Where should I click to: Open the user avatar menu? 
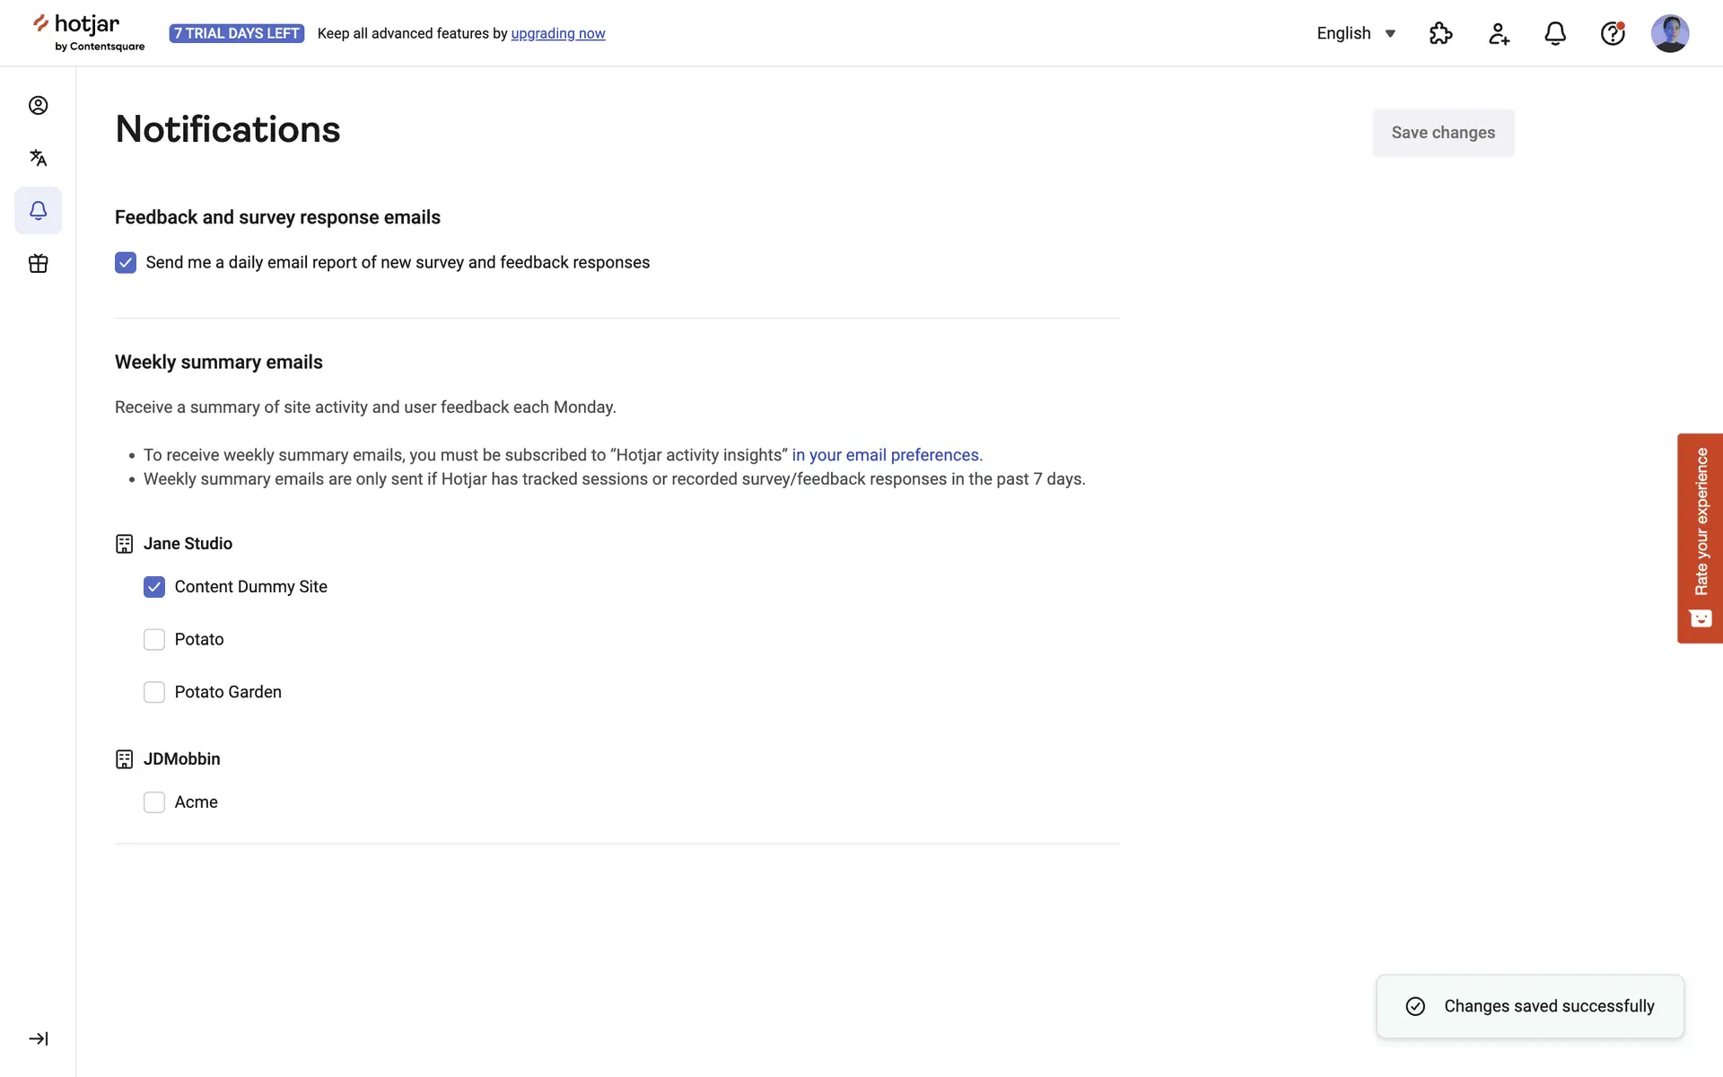pos(1669,34)
